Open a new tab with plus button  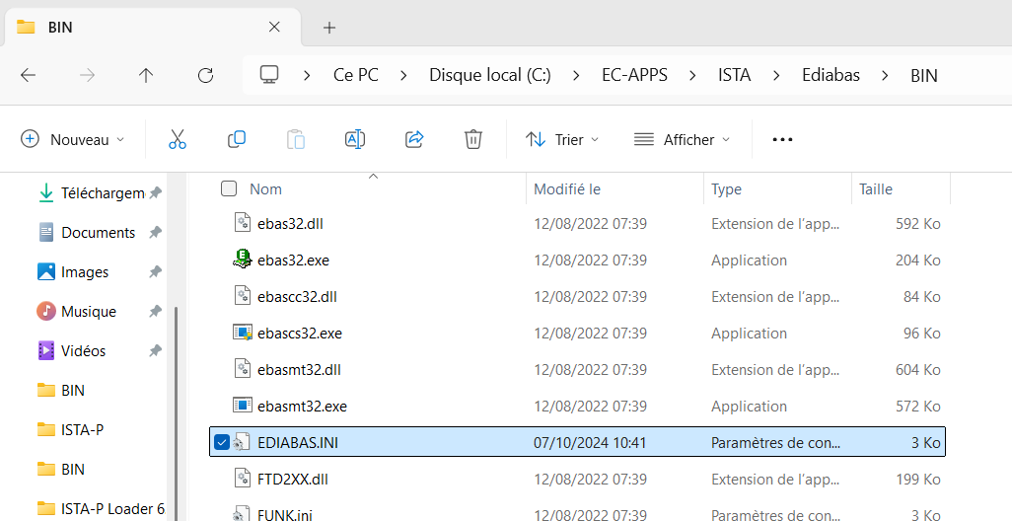click(x=329, y=28)
